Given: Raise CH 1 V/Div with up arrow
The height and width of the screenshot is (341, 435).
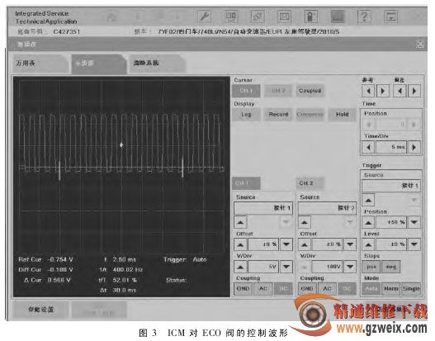Looking at the screenshot, I should [240, 267].
